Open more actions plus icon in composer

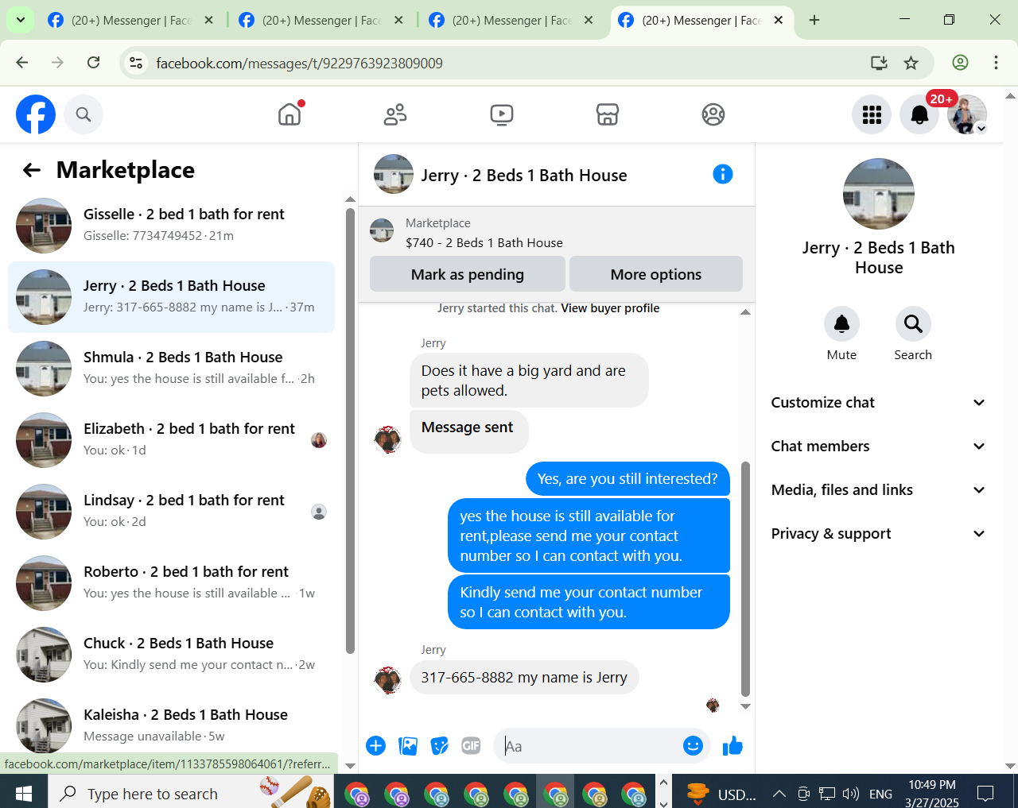tap(376, 745)
